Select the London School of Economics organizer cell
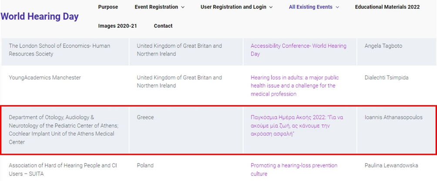Screen dimensions: 437x181 tap(59, 50)
